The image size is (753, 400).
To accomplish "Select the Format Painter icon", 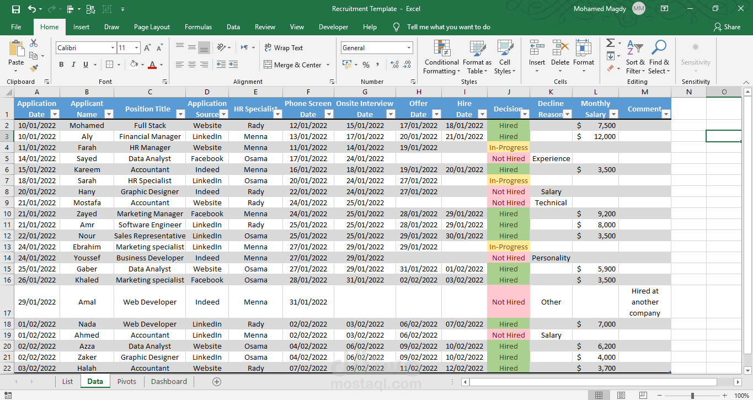I will point(34,68).
